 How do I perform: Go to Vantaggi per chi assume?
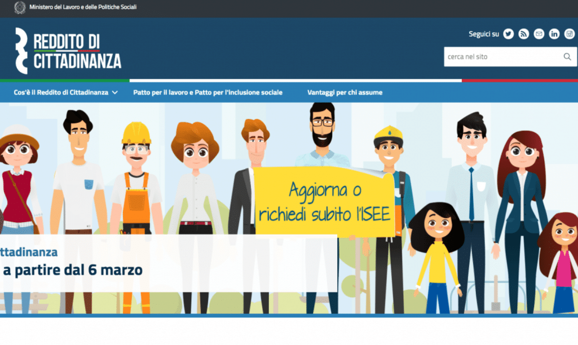tap(345, 93)
